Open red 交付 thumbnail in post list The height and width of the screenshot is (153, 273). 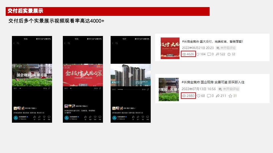170,48
